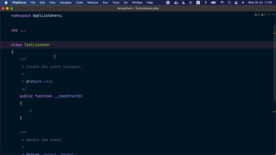Open the keyboard input source menu
This screenshot has height=155, width=276.
point(198,3)
